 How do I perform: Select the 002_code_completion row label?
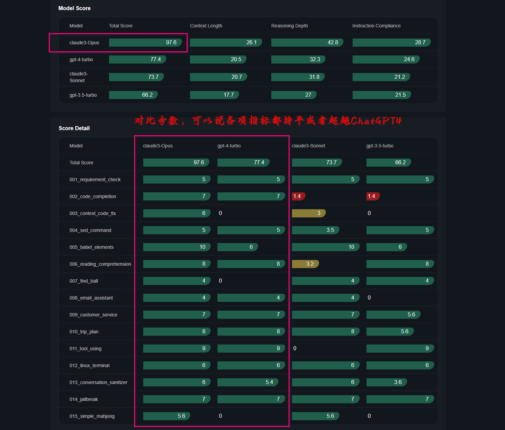click(x=93, y=196)
